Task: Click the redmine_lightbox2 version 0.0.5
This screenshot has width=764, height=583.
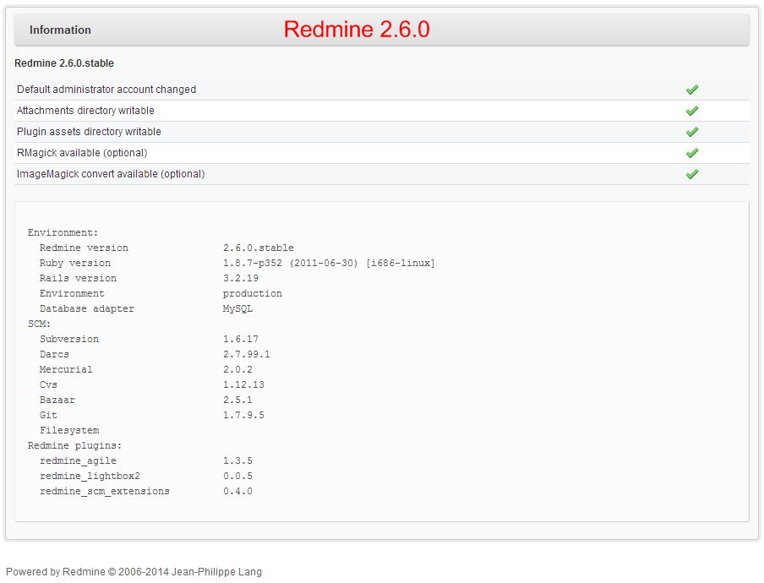Action: click(x=237, y=476)
